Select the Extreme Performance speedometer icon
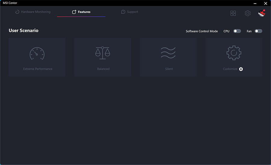Viewport: 271px width, 165px height. pos(37,54)
